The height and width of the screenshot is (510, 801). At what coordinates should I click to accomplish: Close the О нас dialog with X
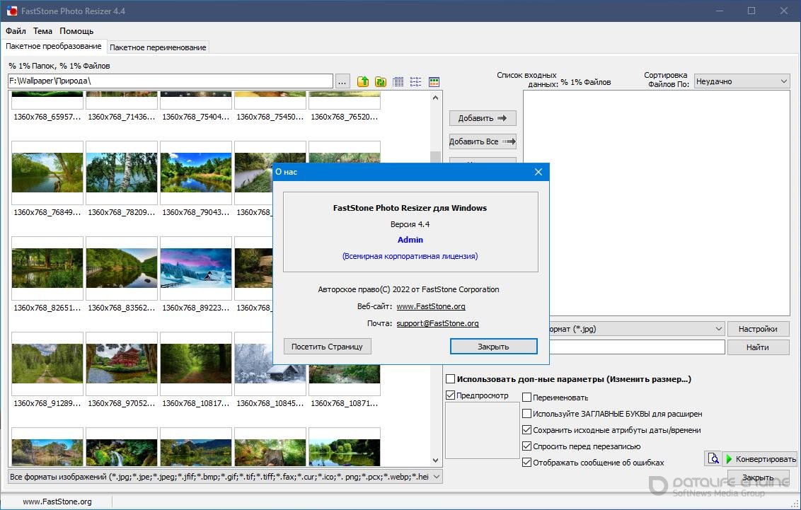[x=538, y=172]
